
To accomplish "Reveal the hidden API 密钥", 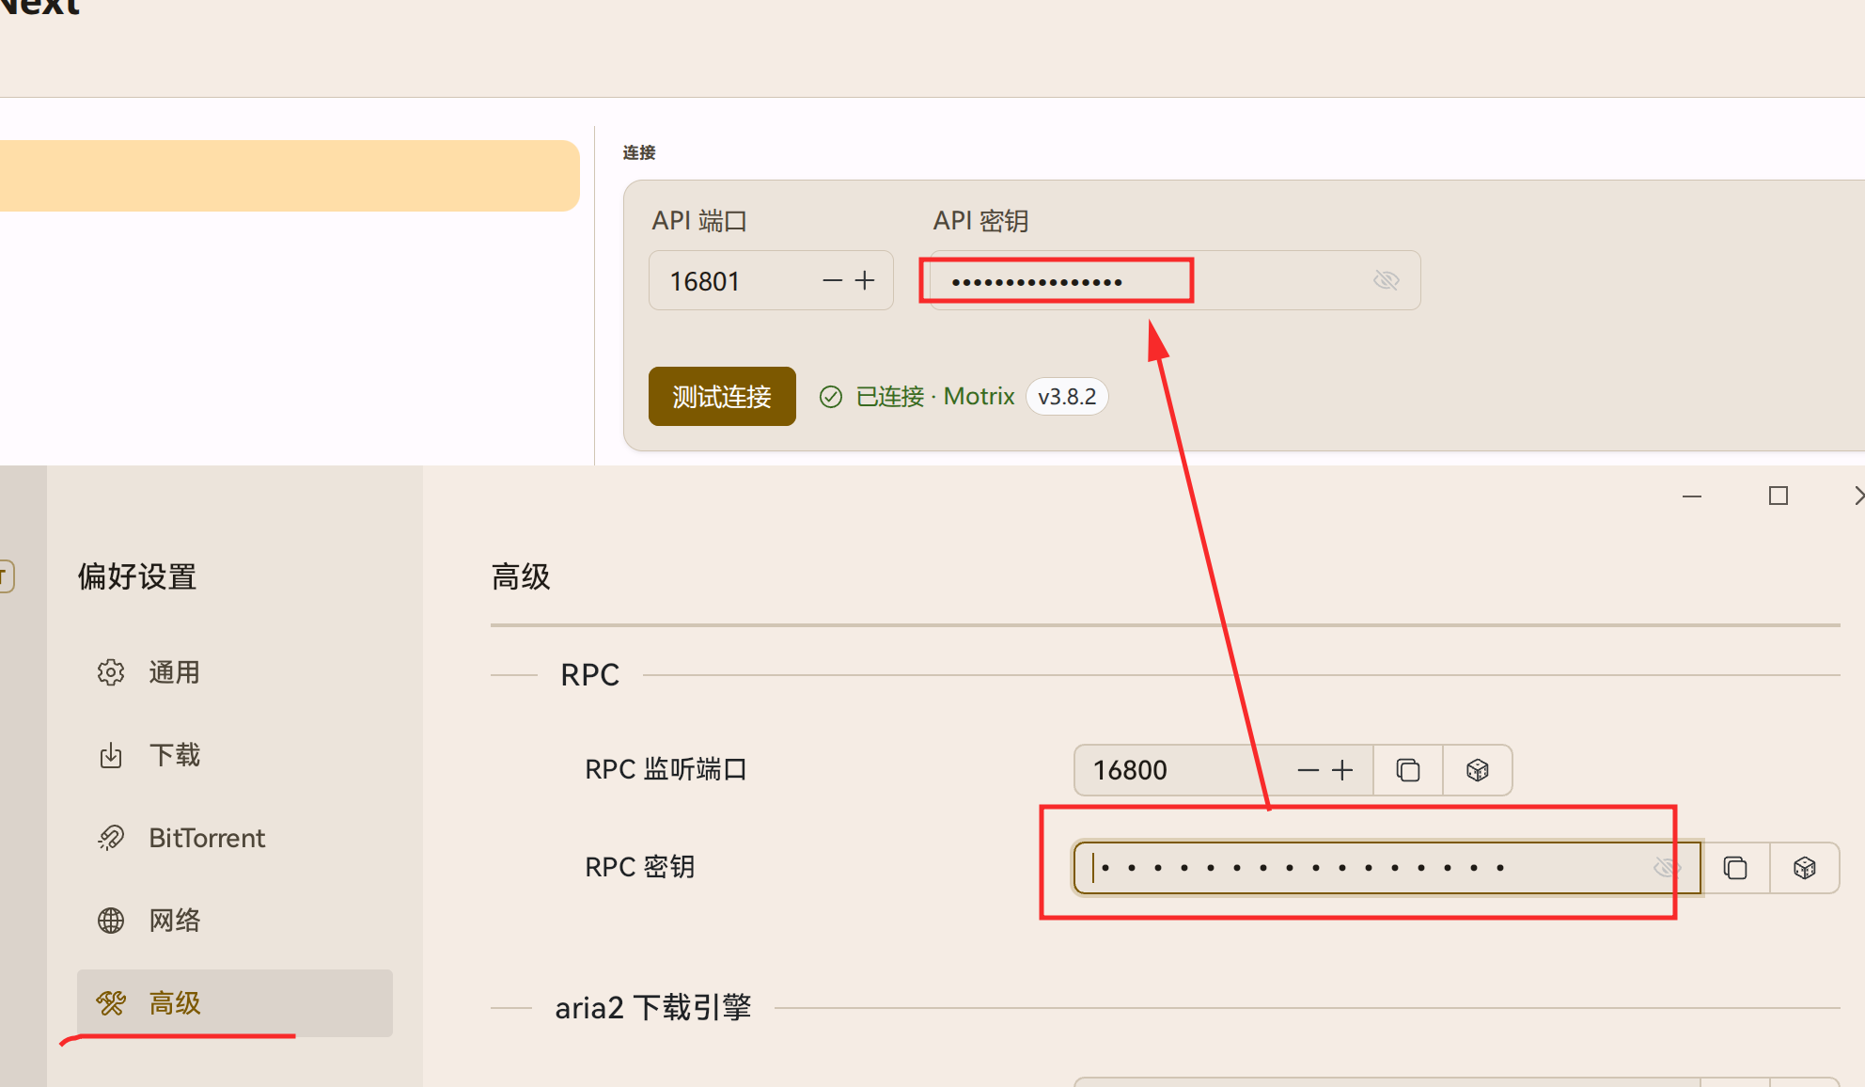I will (1385, 279).
